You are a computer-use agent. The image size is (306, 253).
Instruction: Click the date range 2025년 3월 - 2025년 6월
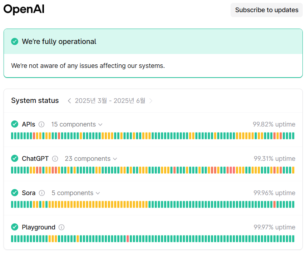point(110,101)
